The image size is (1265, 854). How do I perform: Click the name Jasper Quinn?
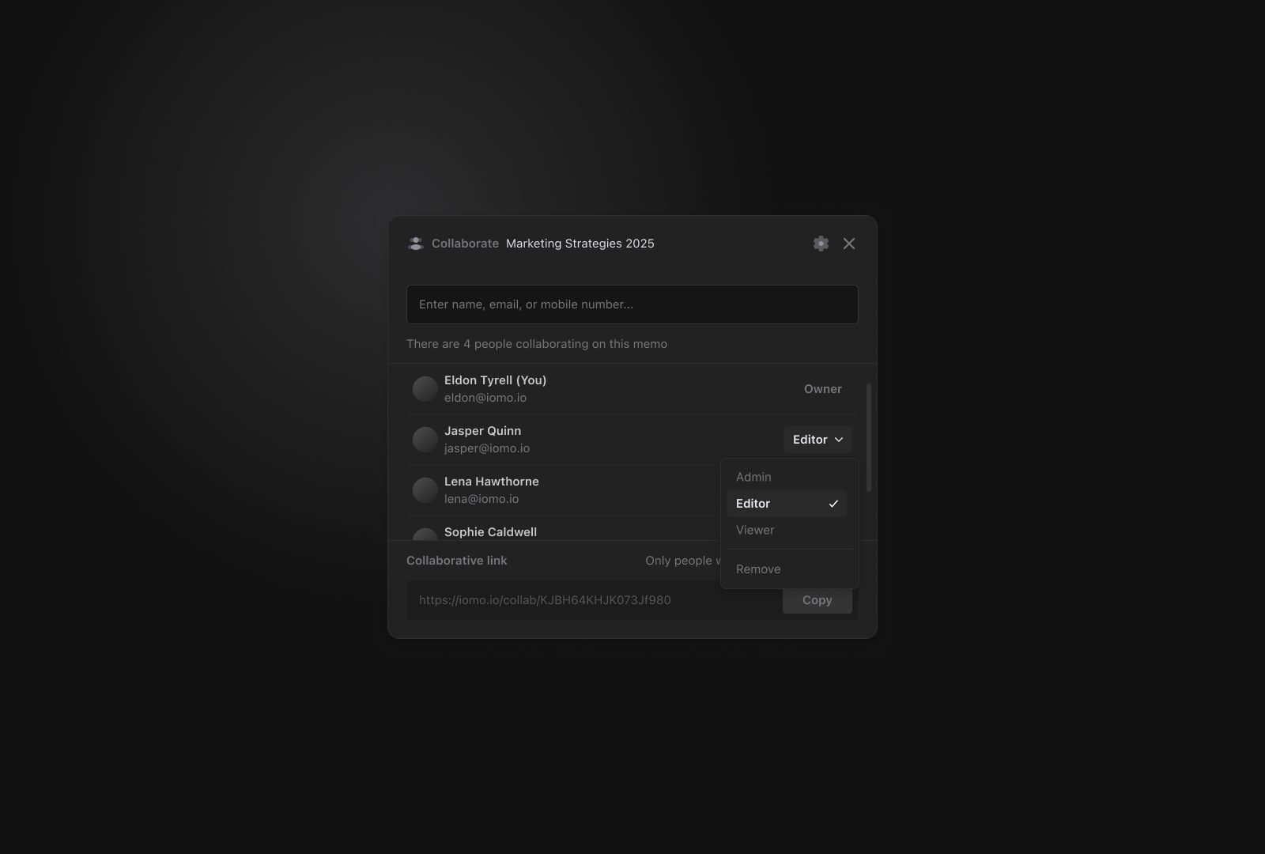482,431
